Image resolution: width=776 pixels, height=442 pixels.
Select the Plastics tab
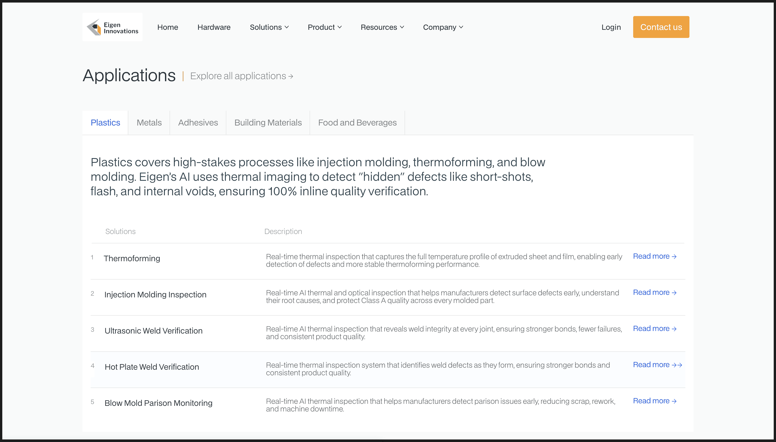coord(105,123)
